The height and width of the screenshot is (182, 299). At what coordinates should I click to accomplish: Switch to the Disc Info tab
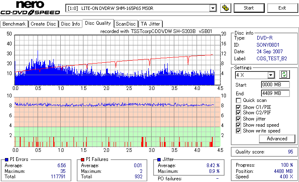pos(70,24)
